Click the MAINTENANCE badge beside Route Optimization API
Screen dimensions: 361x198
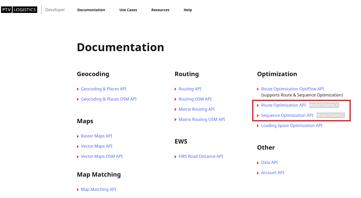324,105
